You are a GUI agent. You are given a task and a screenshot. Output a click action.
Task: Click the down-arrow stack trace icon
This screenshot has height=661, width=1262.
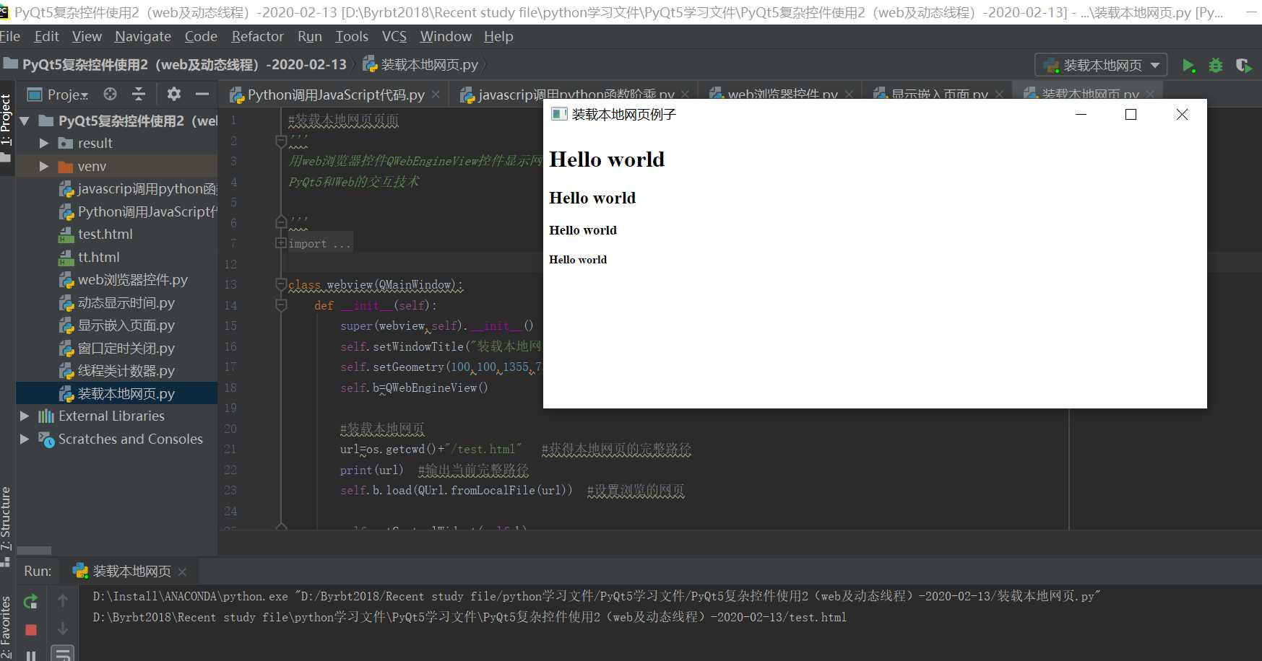pyautogui.click(x=63, y=629)
